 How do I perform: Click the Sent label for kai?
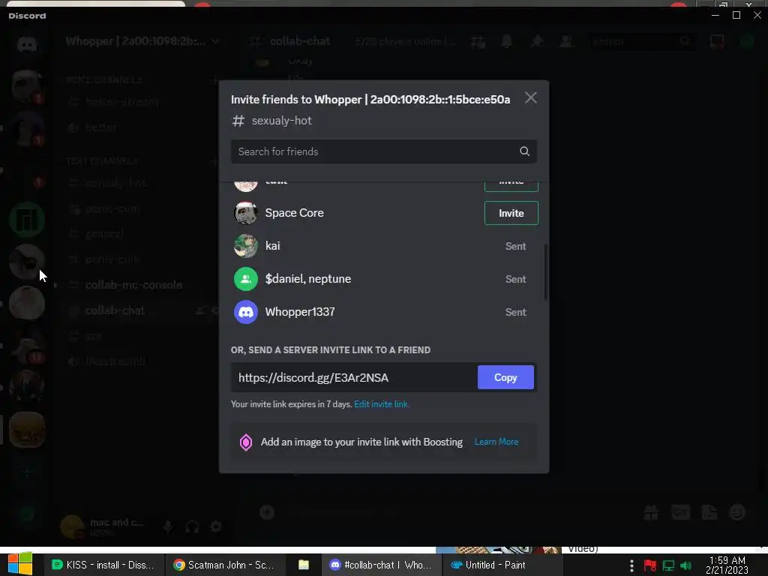click(x=516, y=246)
